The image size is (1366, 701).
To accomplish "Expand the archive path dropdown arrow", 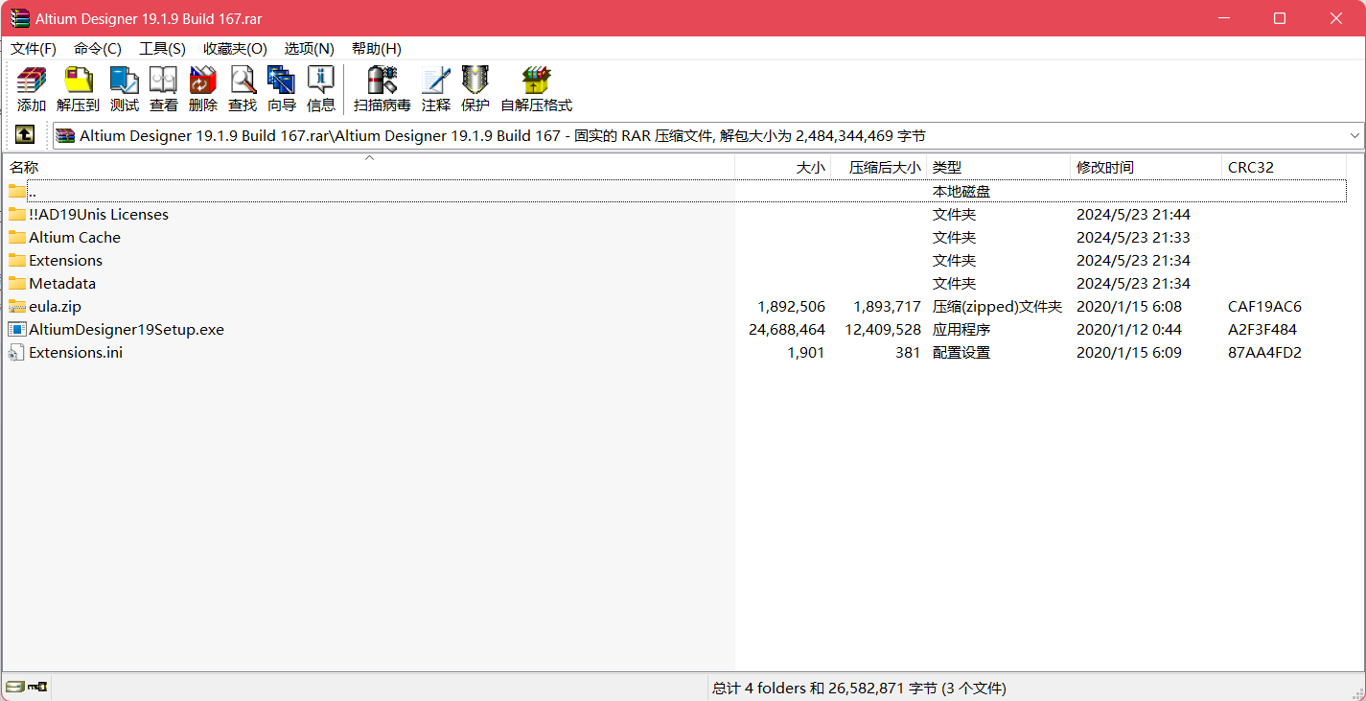I will [1354, 135].
